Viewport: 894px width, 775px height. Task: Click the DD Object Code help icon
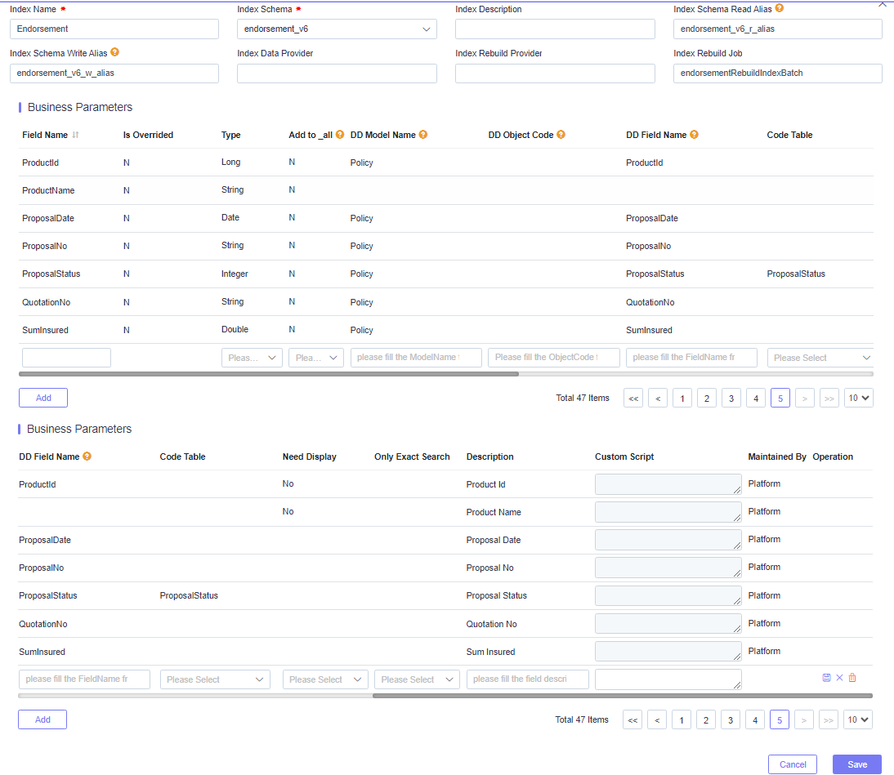coord(561,135)
